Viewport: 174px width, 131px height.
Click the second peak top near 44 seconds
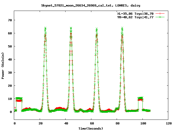click(x=71, y=28)
